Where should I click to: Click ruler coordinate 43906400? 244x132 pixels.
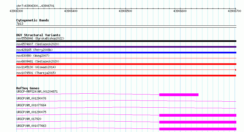71,11
